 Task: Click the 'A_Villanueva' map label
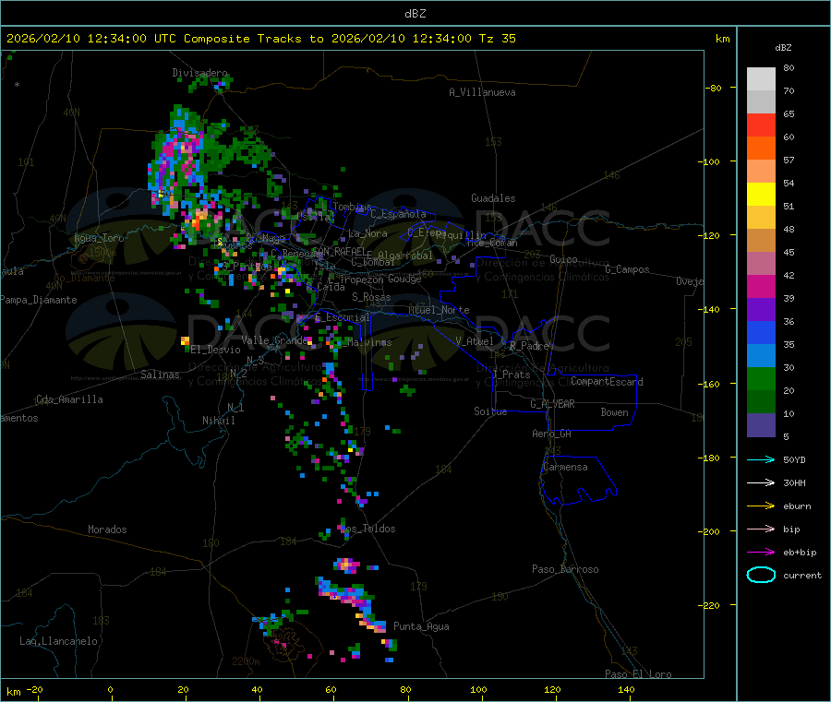click(x=482, y=92)
